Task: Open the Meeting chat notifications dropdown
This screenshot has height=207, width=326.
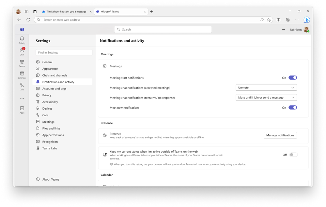Action: tap(266, 87)
